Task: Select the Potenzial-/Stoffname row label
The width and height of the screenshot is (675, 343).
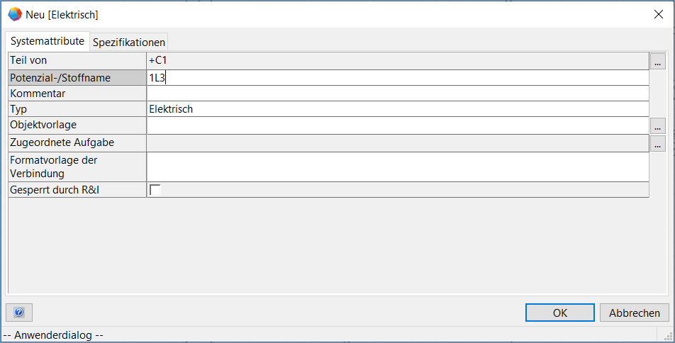Action: [x=77, y=78]
